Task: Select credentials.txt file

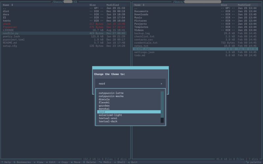Action: coord(195,43)
